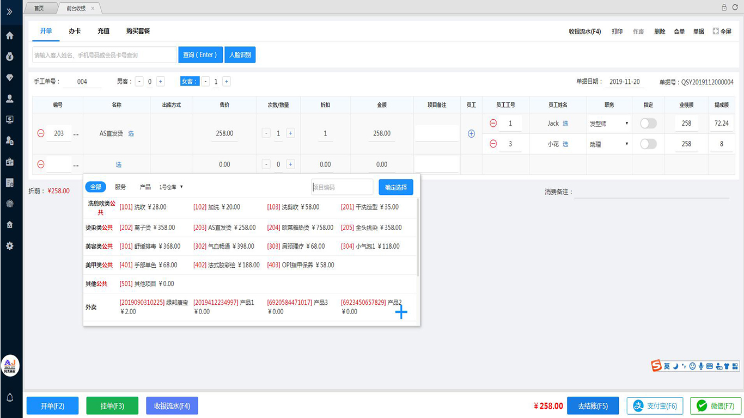Add employee with blue plus circle icon
Viewport: 744px width, 418px height.
pyautogui.click(x=472, y=133)
